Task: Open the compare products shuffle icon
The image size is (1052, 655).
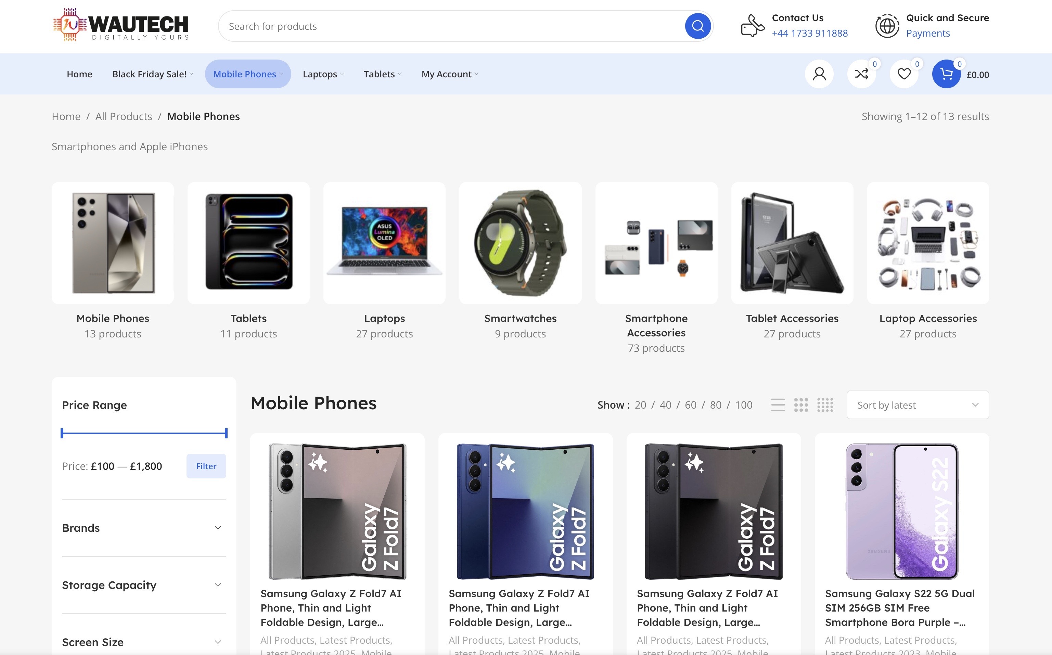Action: (x=861, y=74)
